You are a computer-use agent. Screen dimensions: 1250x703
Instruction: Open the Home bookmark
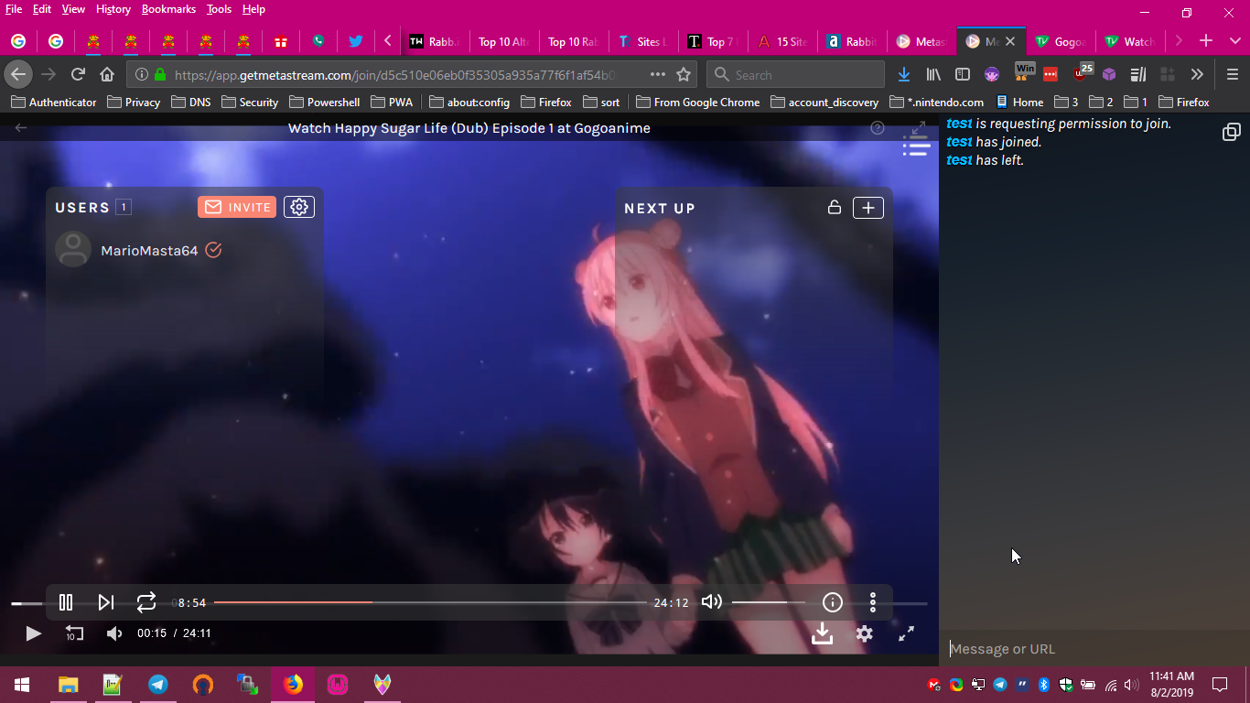click(x=1019, y=103)
